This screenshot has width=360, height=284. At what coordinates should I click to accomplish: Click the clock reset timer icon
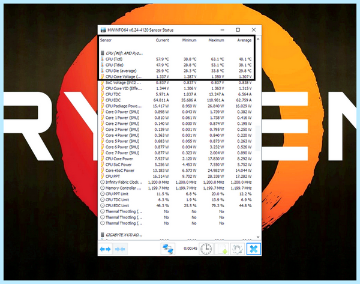[x=206, y=249]
